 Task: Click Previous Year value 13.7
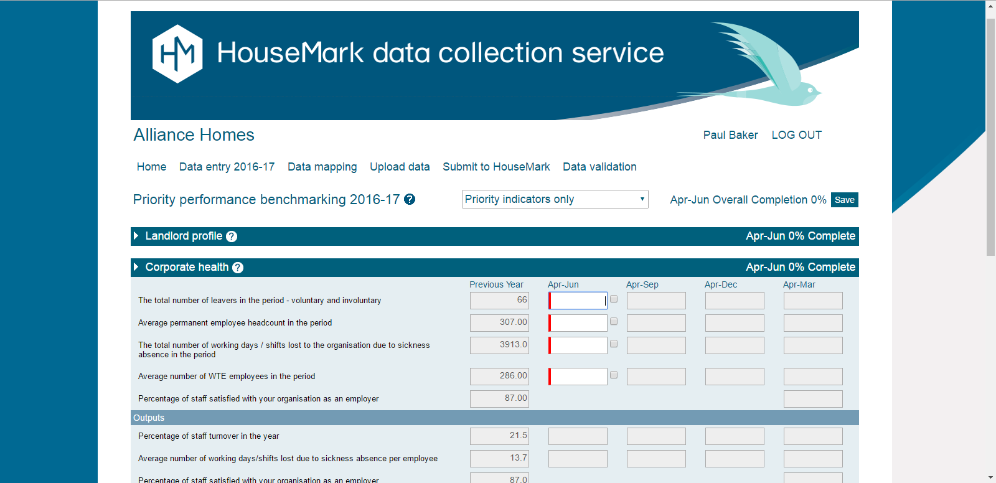click(499, 459)
